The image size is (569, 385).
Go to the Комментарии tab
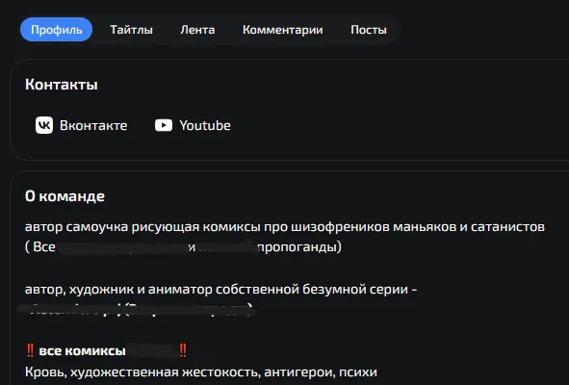pyautogui.click(x=283, y=30)
